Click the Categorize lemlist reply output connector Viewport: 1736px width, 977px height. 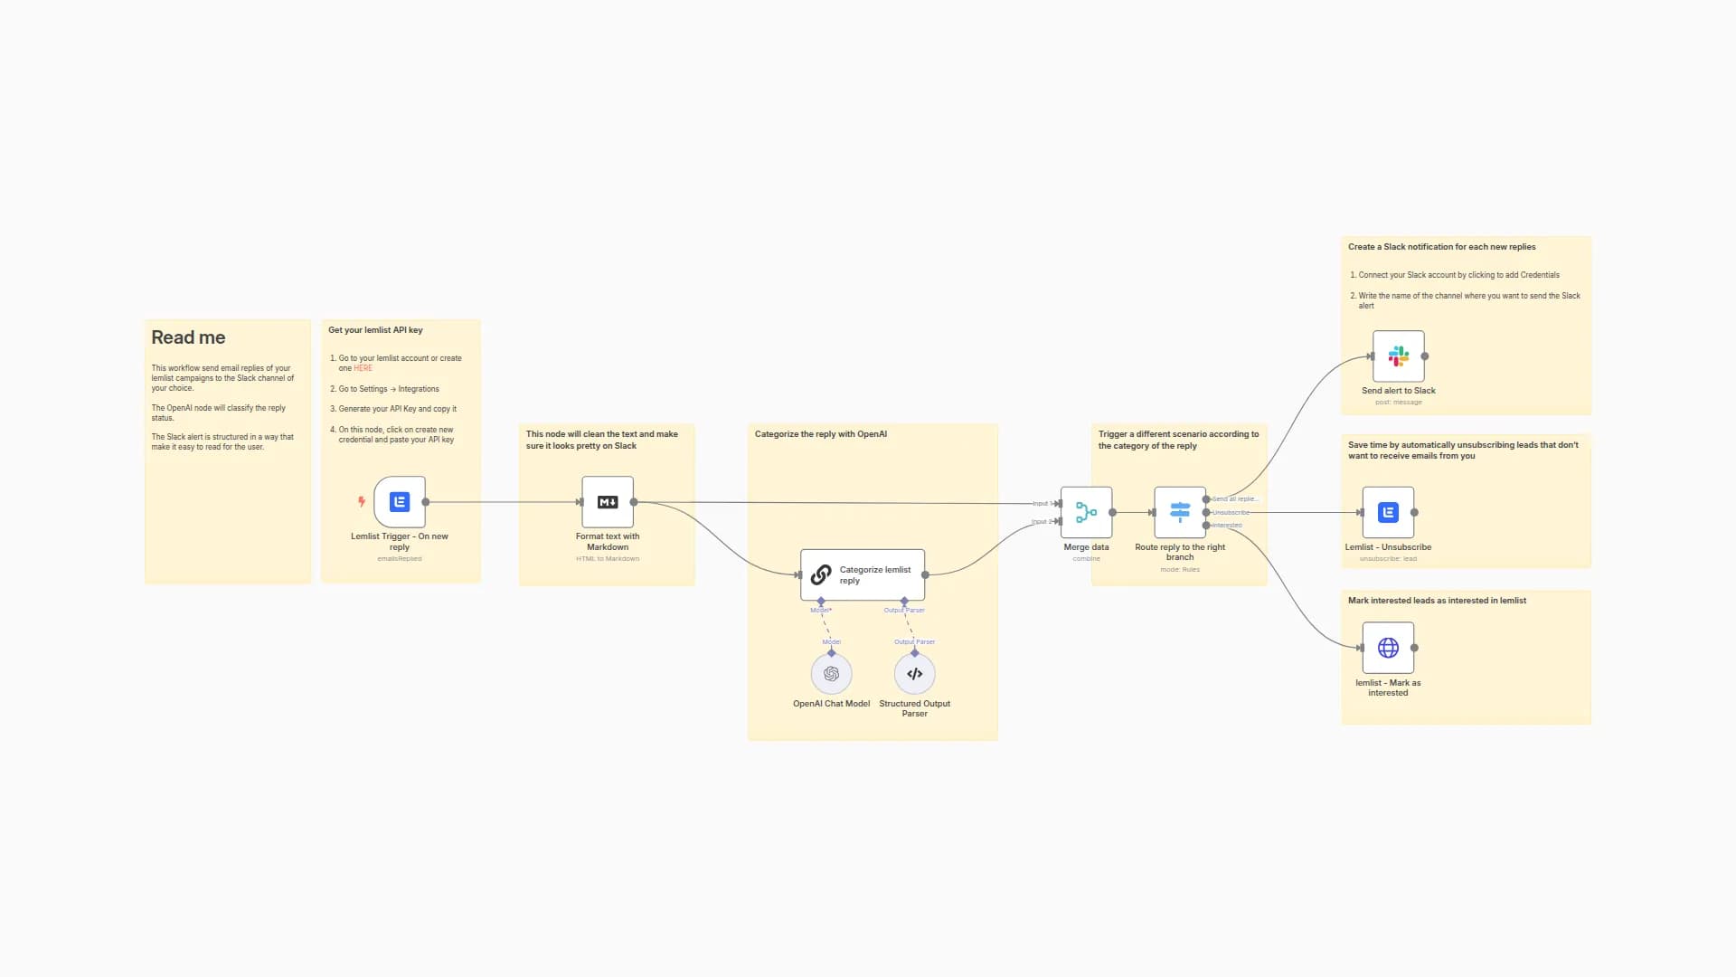click(925, 574)
